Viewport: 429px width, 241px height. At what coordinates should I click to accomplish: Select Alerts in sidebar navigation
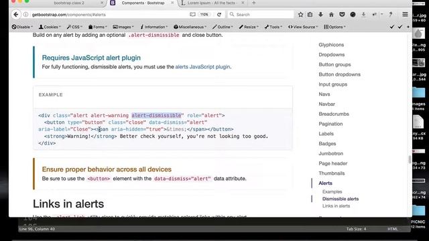325,183
